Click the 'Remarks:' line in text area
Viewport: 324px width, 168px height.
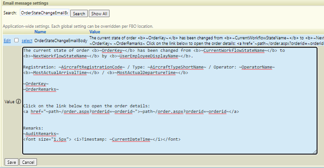click(x=33, y=128)
